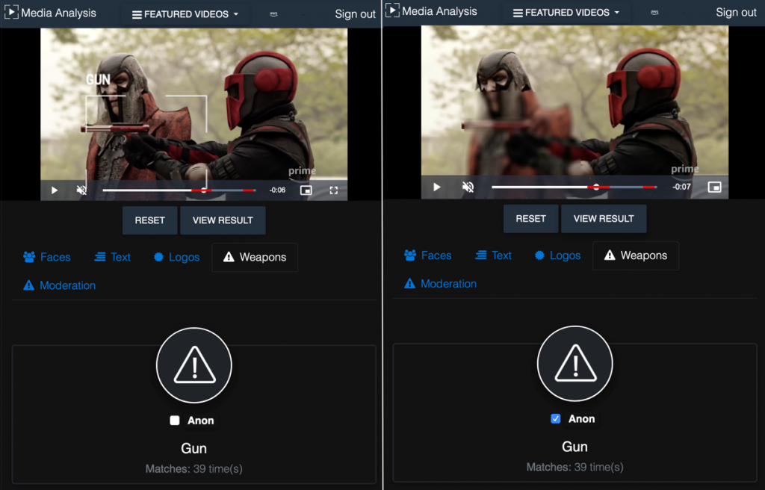Screen dimensions: 765x490
Task: Click VIEW RESULT in right panel
Action: tap(604, 219)
